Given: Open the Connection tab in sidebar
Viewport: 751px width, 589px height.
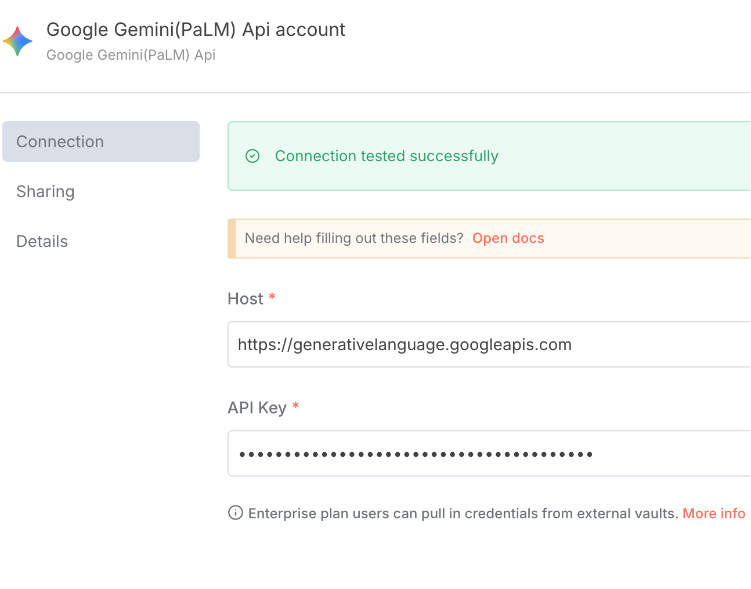Looking at the screenshot, I should click(101, 141).
